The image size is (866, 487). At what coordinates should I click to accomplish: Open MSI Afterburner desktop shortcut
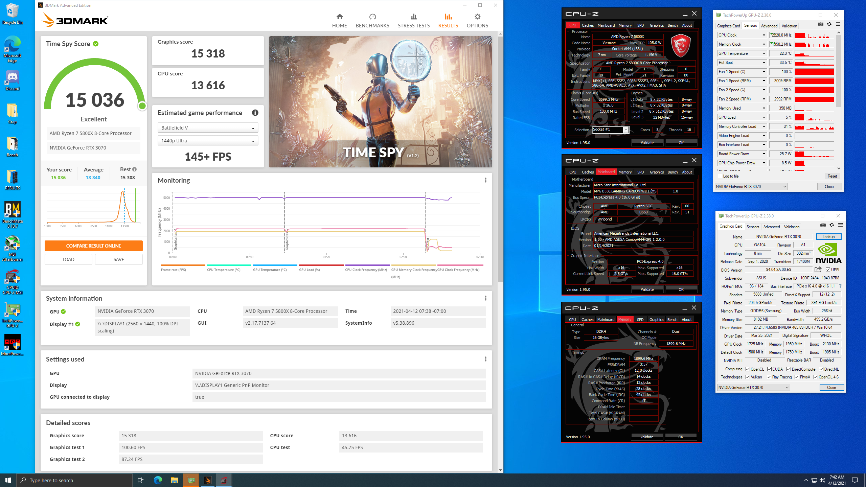tap(12, 248)
